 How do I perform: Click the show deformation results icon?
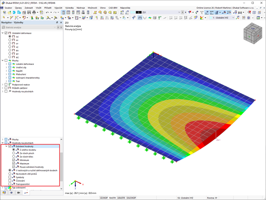(140, 18)
